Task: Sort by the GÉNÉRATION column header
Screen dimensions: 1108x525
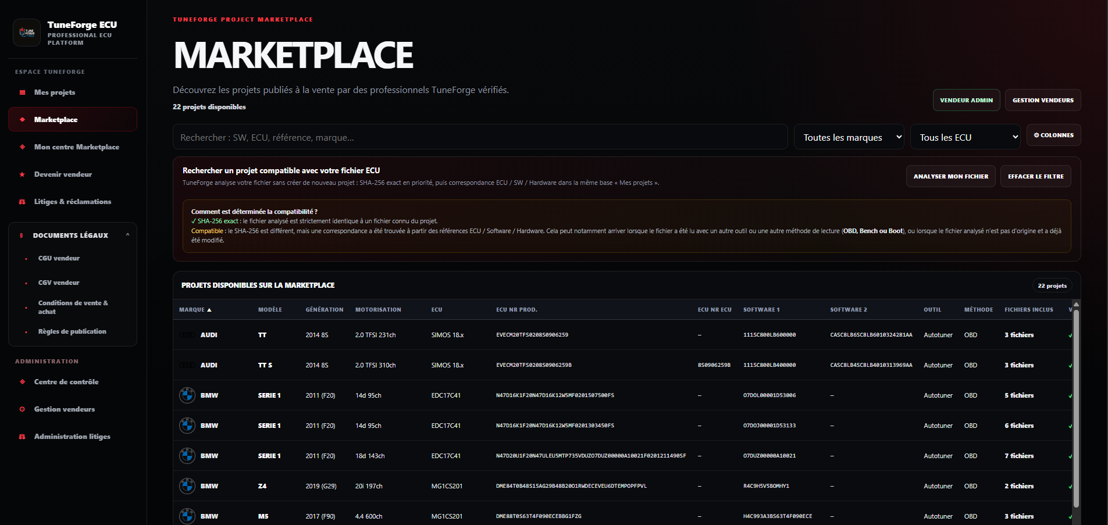Action: click(x=325, y=310)
